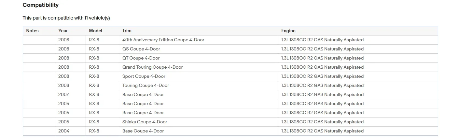
Task: Click the Year column header
Action: click(63, 31)
